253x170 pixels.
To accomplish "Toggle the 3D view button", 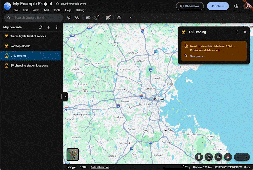I will (x=218, y=157).
